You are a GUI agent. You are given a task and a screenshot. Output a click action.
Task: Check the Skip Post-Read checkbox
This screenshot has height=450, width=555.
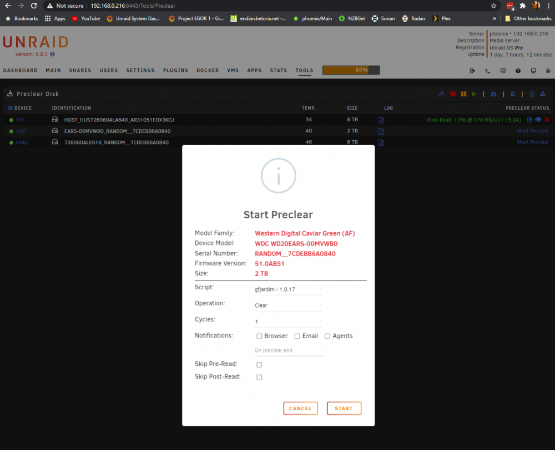click(x=259, y=377)
